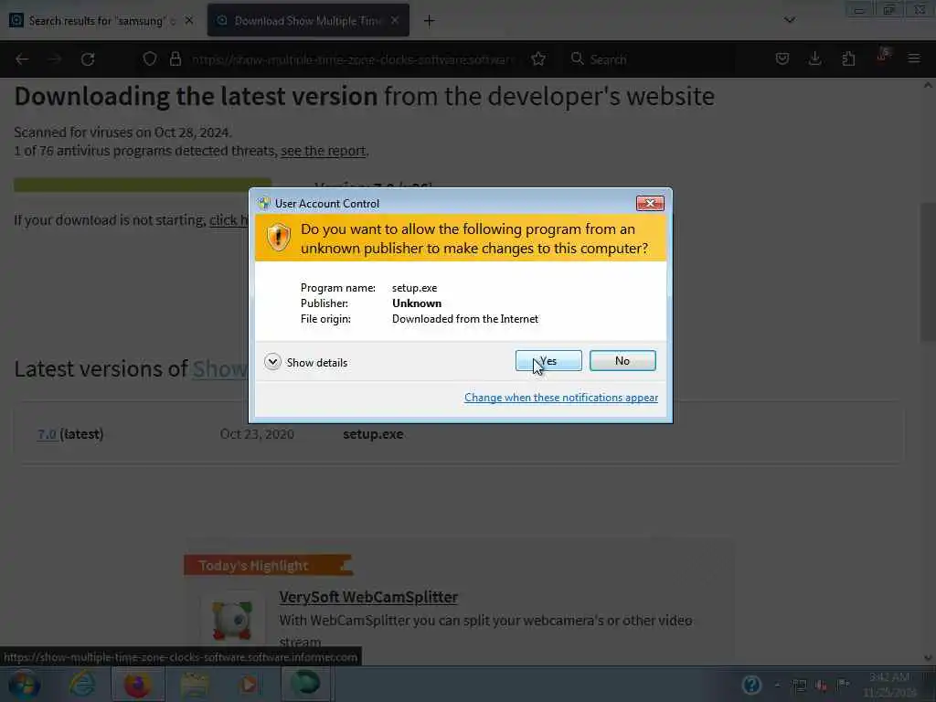
Task: Select the setup.exe file name in versions table
Action: click(x=373, y=434)
